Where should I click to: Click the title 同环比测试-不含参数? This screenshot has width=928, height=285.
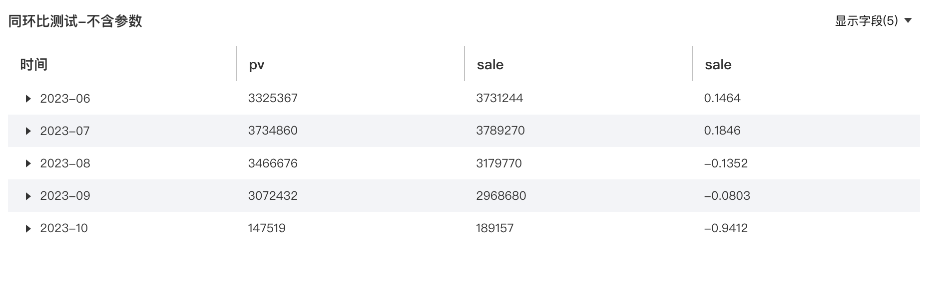pos(75,21)
